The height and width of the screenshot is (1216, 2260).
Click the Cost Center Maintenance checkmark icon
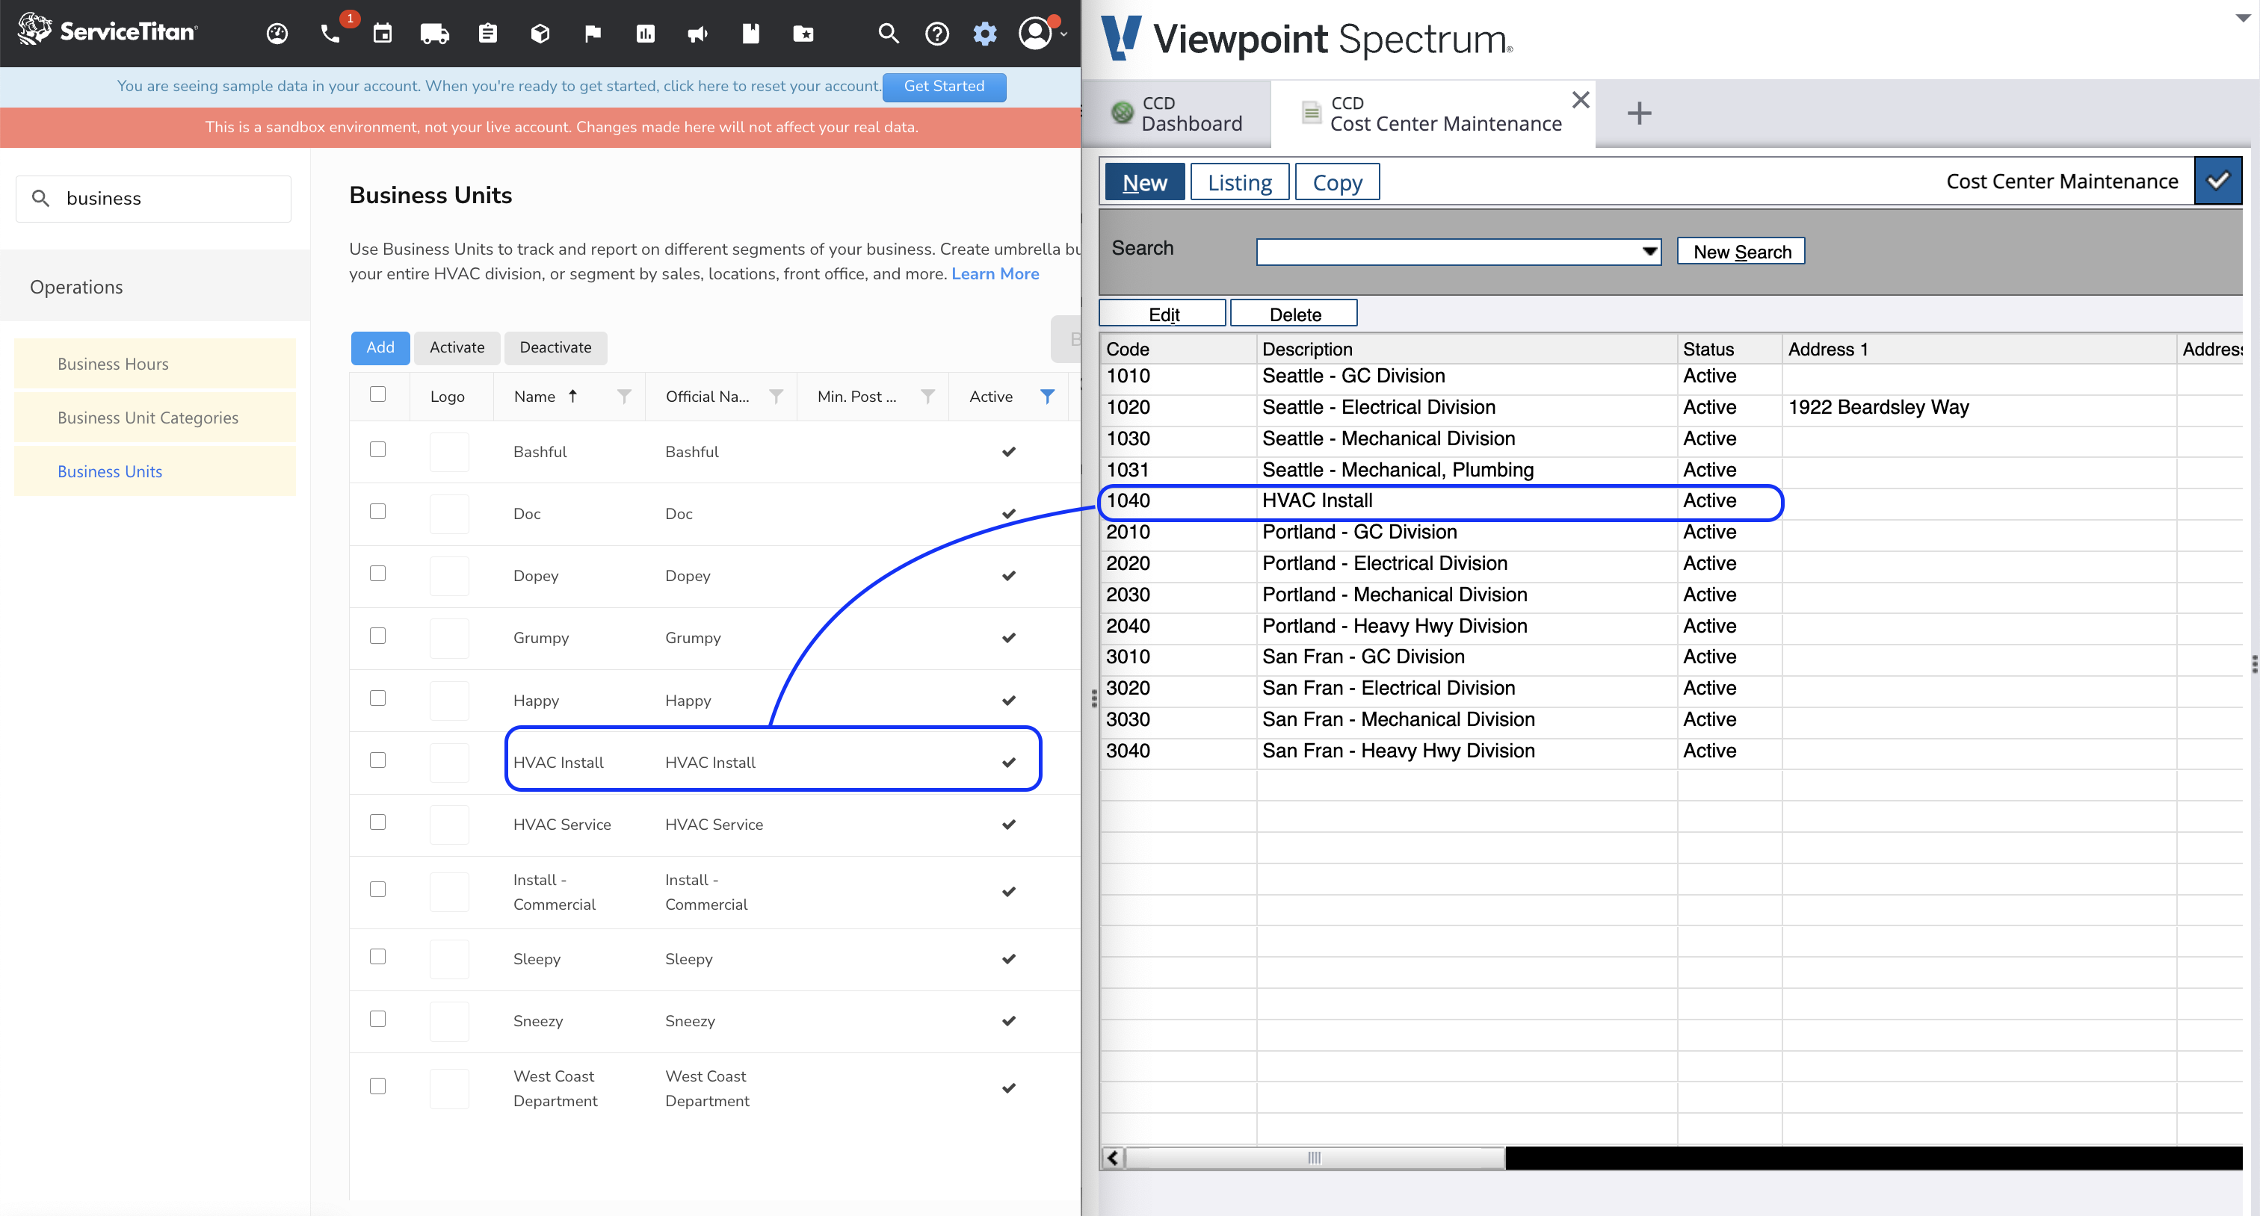(x=2218, y=181)
